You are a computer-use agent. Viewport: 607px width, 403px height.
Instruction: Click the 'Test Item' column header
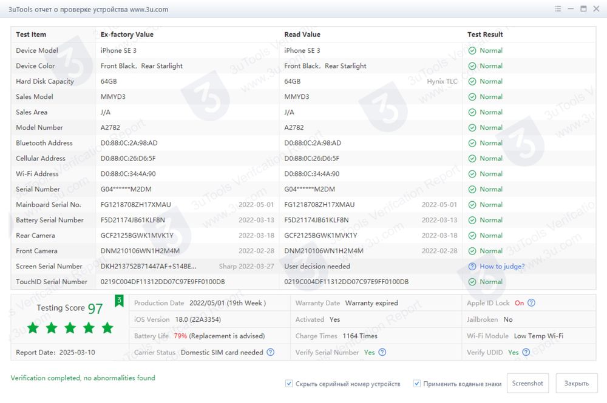point(31,35)
